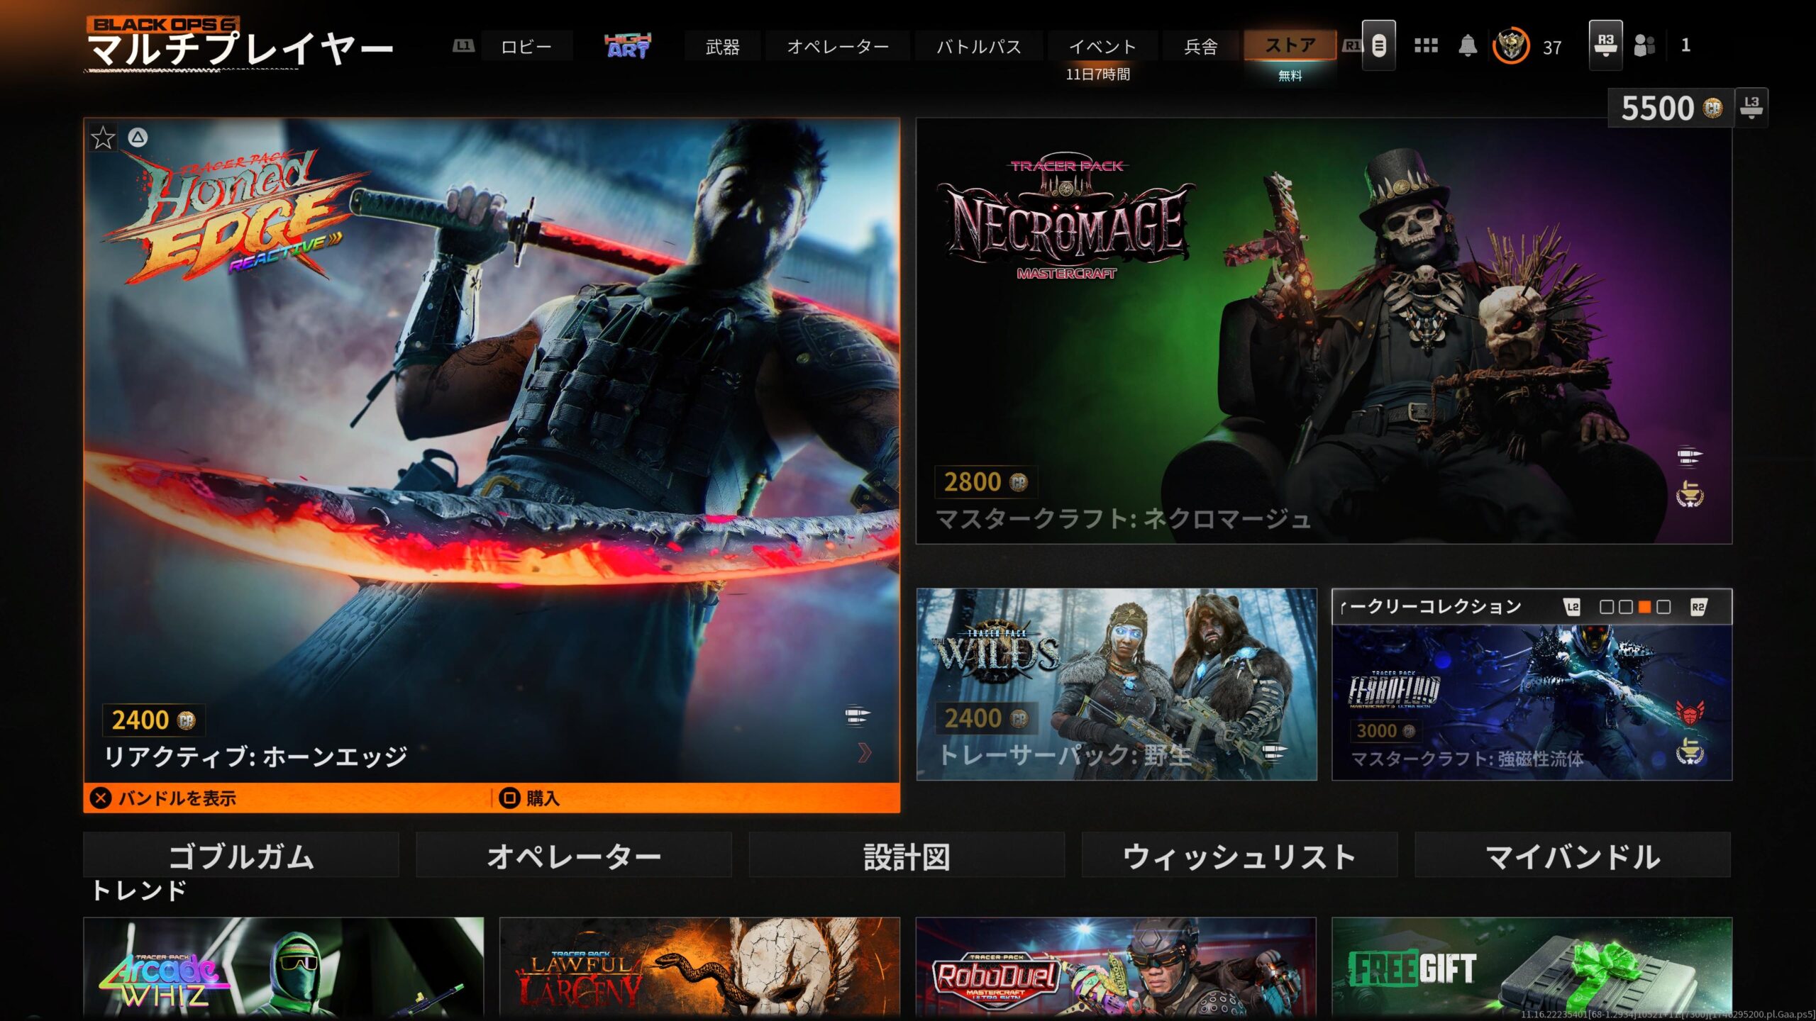Viewport: 1816px width, 1021px height.
Task: Click the arrow chevron on Honed Edge card
Action: (864, 752)
